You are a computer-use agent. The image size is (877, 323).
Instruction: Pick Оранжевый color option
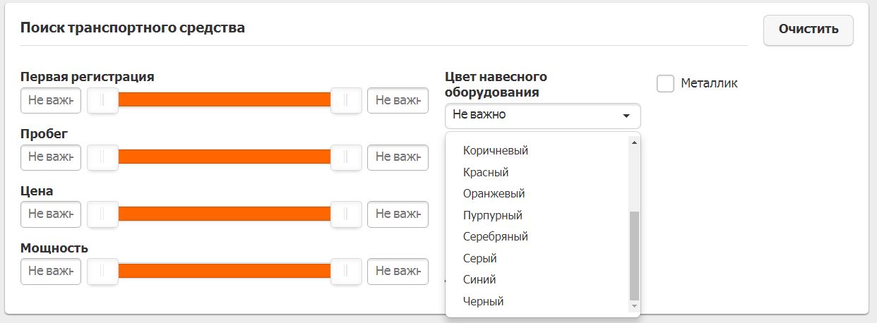coord(494,194)
